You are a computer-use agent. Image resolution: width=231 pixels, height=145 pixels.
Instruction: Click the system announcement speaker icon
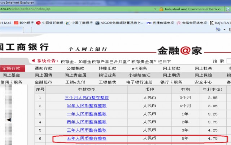(34, 60)
